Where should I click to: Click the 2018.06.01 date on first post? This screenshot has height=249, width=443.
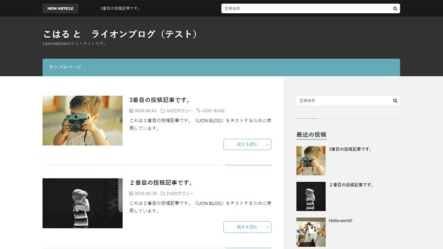point(145,111)
